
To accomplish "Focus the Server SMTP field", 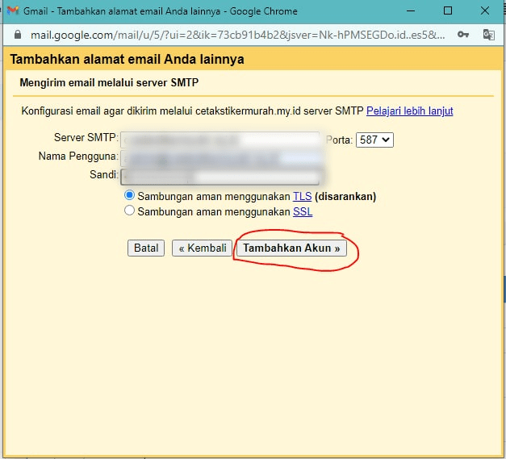I will [220, 140].
